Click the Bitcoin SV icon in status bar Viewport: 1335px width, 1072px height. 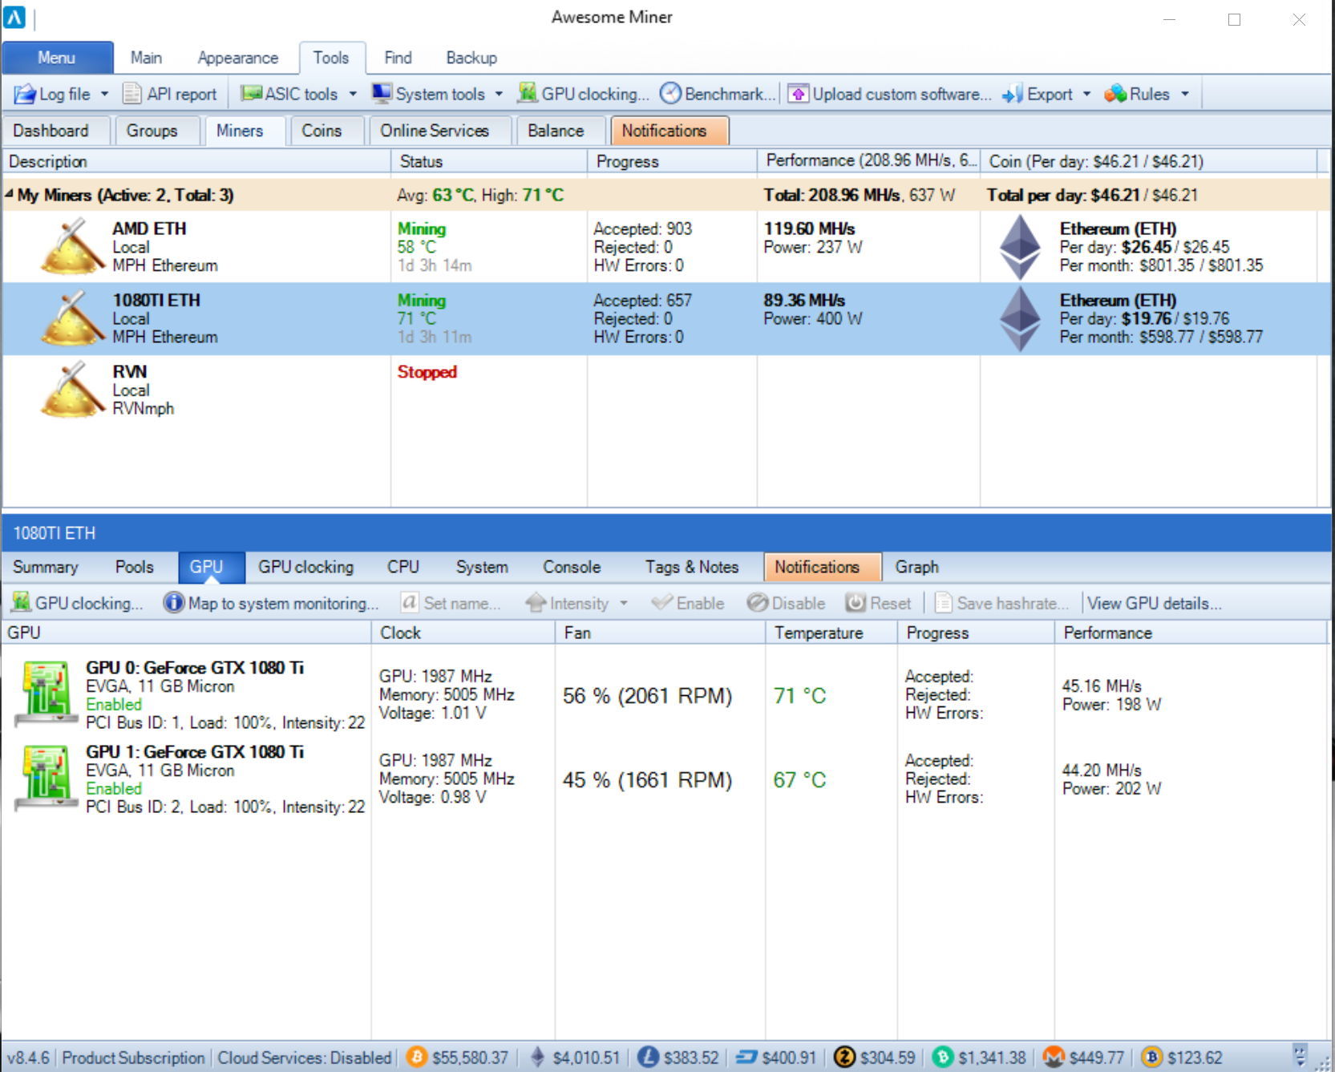point(1151,1058)
